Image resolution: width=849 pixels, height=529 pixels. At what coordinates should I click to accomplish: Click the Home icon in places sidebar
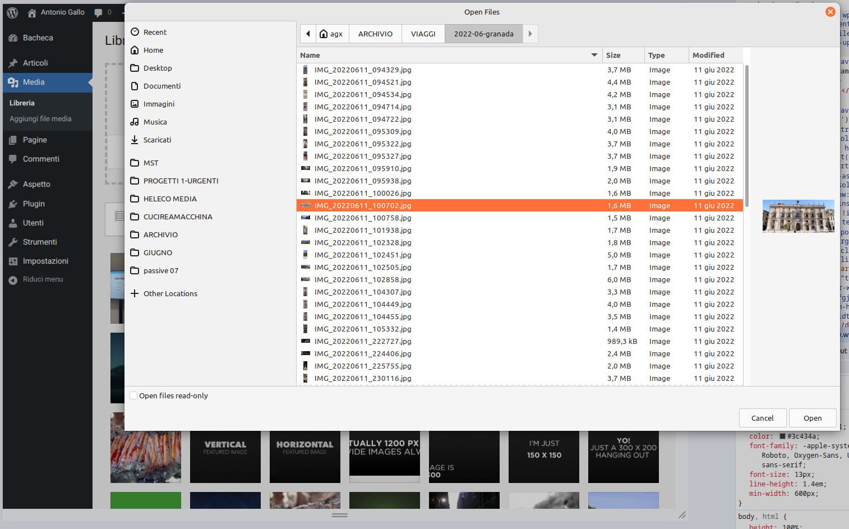tap(135, 50)
